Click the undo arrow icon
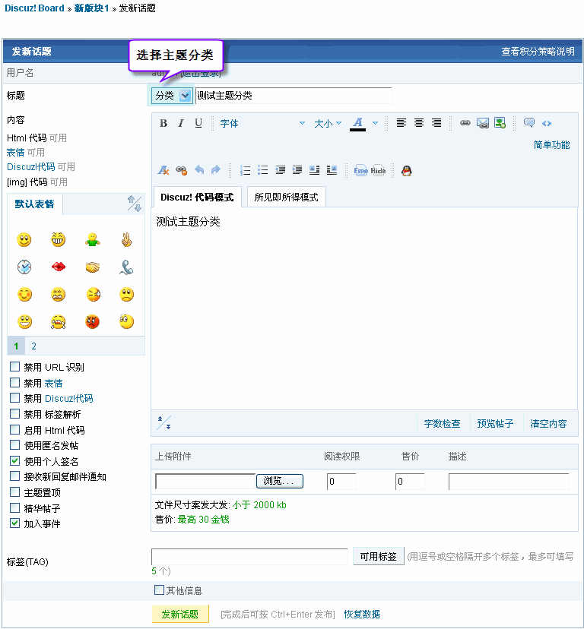This screenshot has width=584, height=629. (199, 170)
